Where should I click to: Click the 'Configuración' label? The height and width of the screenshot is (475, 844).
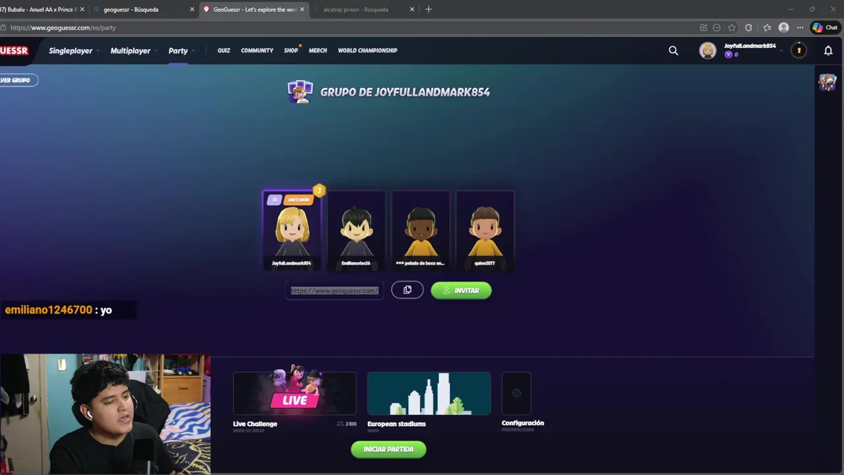point(523,423)
